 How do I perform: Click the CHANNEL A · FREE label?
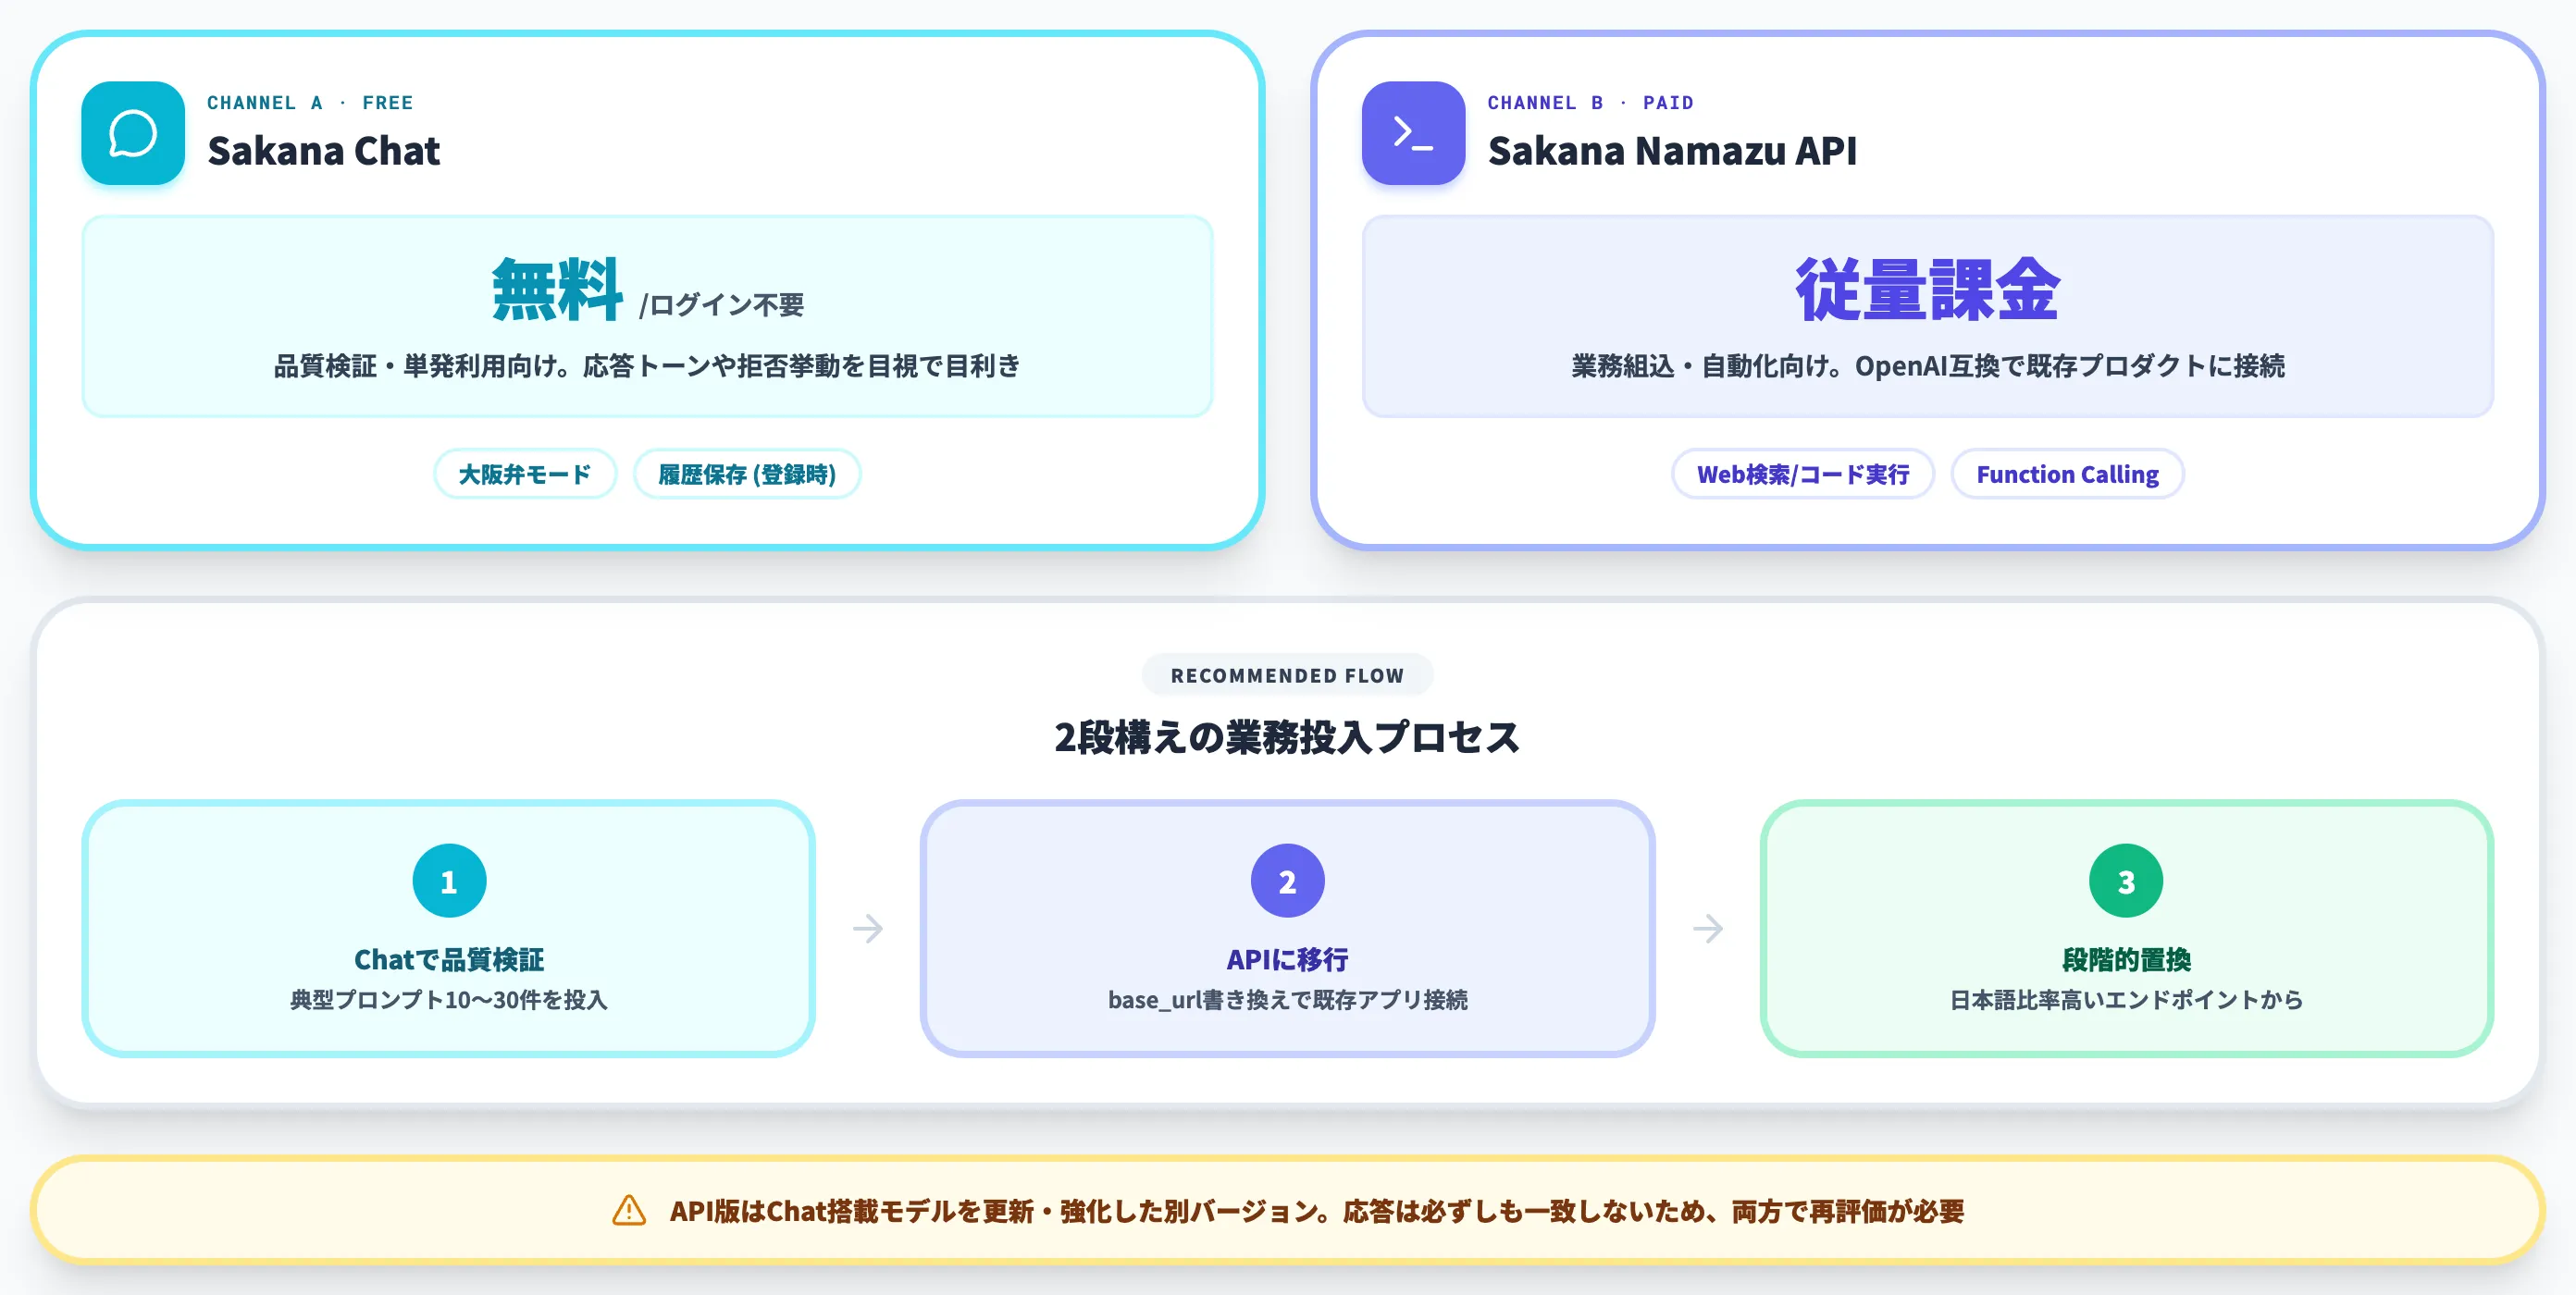point(310,102)
